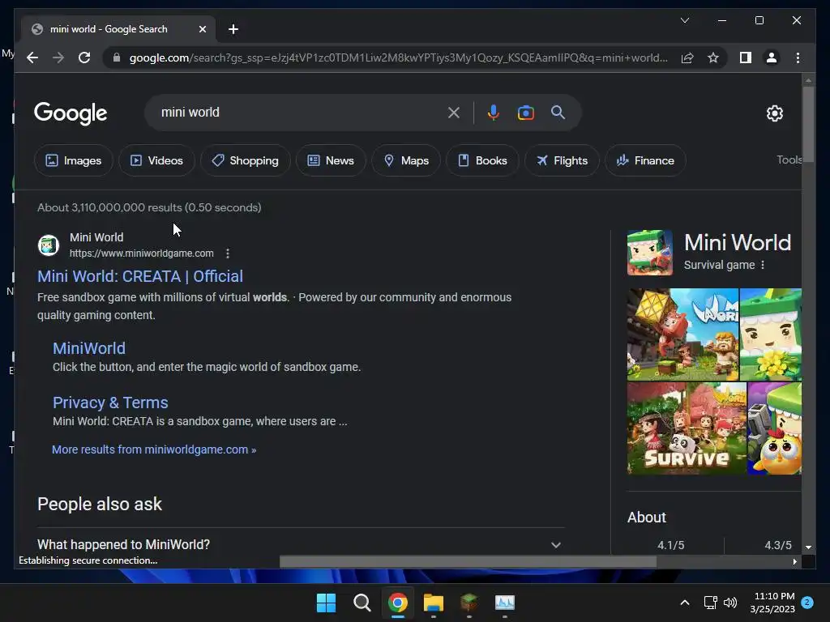Close the mini world search tab
Image resolution: width=830 pixels, height=622 pixels.
[x=202, y=29]
